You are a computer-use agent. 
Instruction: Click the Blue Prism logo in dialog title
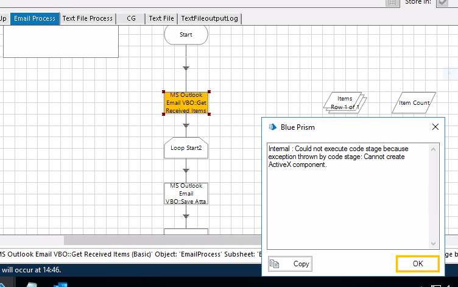tap(272, 127)
